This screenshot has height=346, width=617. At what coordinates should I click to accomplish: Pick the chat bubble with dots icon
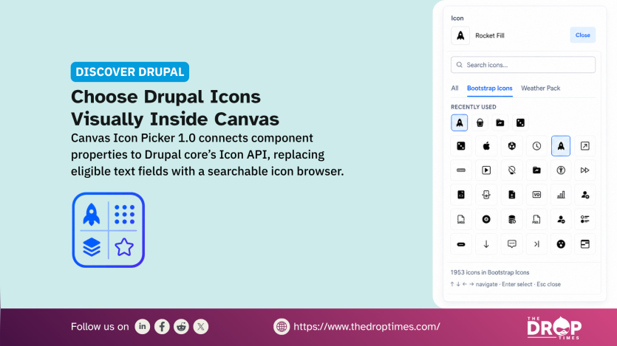point(511,244)
